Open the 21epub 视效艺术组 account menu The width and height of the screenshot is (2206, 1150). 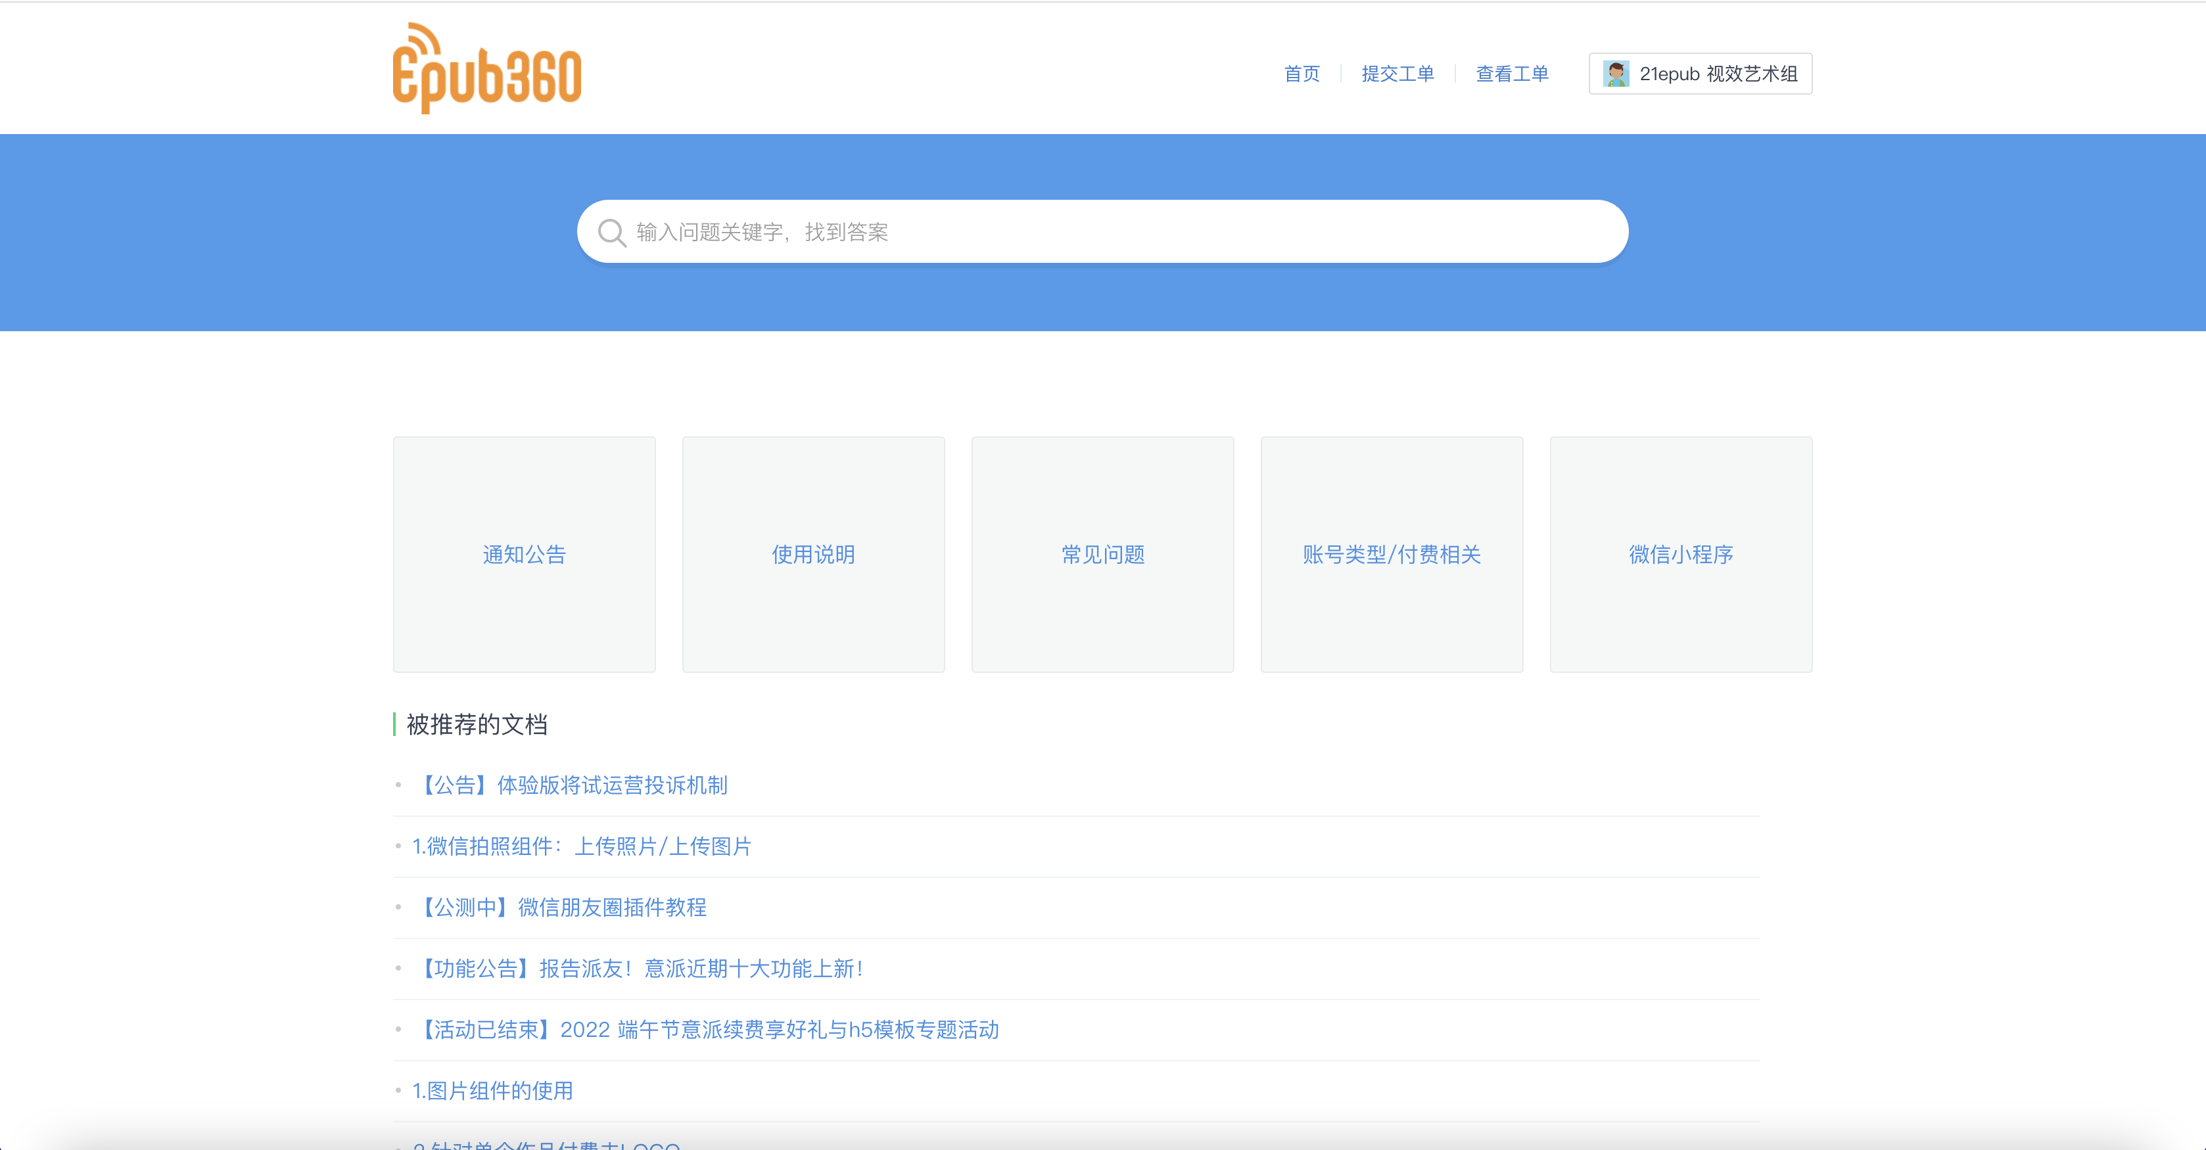pyautogui.click(x=1717, y=74)
